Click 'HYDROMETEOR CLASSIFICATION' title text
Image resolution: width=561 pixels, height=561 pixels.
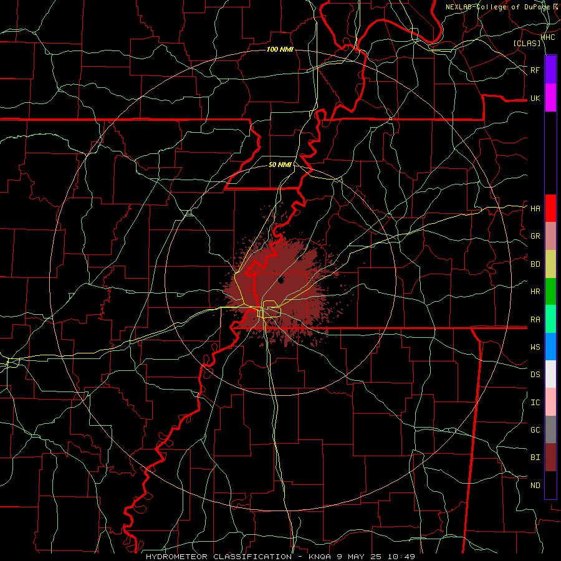pyautogui.click(x=219, y=557)
